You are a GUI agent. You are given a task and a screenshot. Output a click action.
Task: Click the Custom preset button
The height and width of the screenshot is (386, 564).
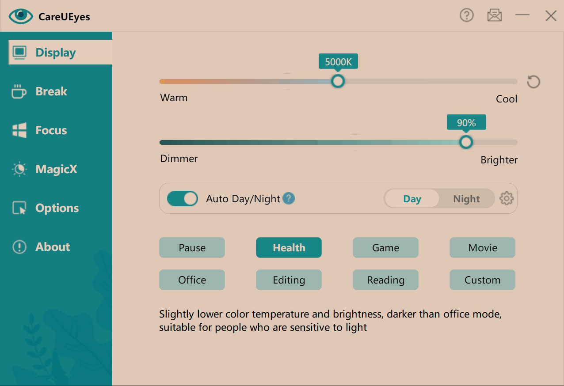click(x=482, y=280)
